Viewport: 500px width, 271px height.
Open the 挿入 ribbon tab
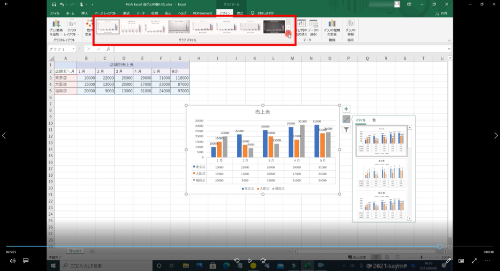85,13
